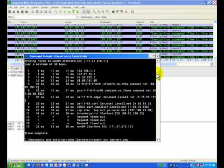Edit capture filters from toolbar
224x168 pixels.
113,12
